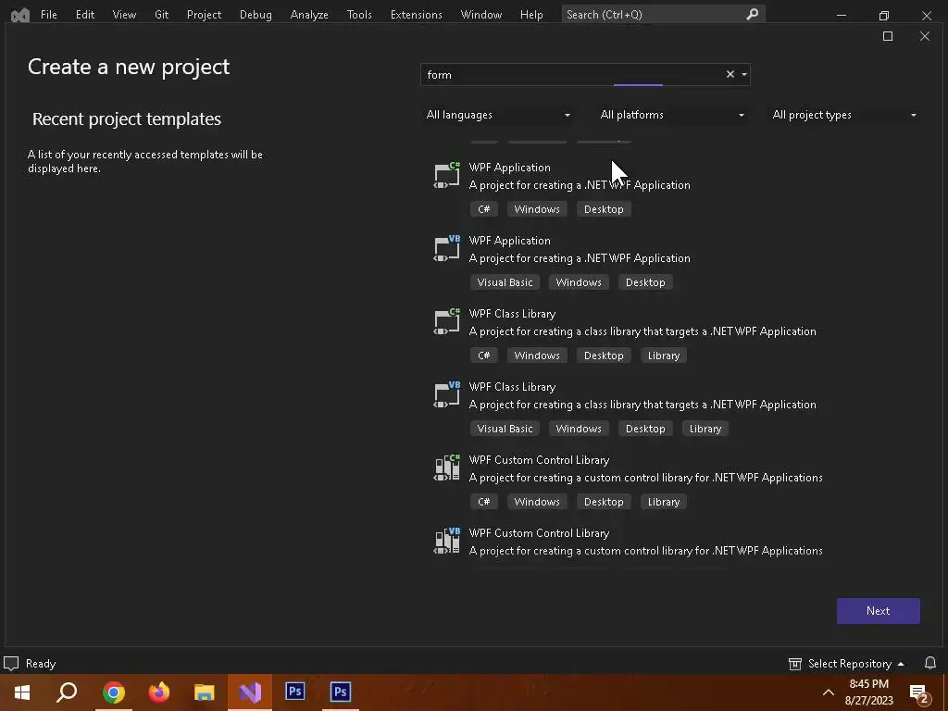Select the Visual Basic WPF Application template icon
This screenshot has height=711, width=948.
click(447, 248)
